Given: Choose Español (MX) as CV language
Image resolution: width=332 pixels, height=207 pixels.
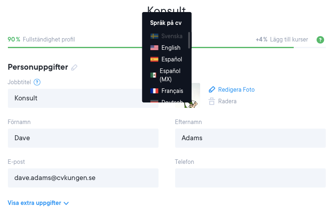Looking at the screenshot, I should pyautogui.click(x=170, y=75).
